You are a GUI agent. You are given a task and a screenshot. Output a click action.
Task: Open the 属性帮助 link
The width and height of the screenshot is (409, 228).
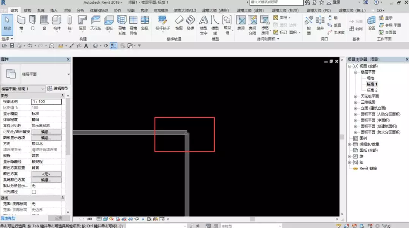click(8, 218)
